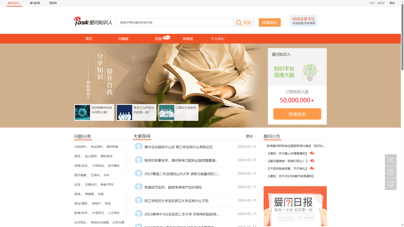This screenshot has width=404, height=227.
Task: Expand 烦恼 category arrow
Action: 126,194
